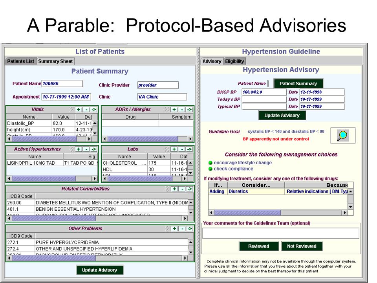Click Update Advisory below Other Problems
377x283 pixels.
tap(99, 270)
